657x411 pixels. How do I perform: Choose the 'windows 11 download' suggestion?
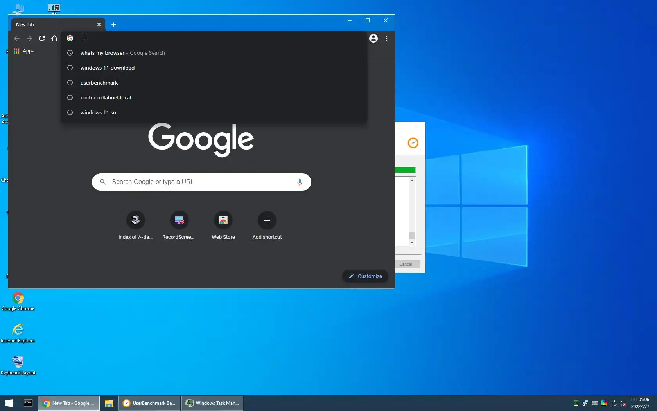click(214, 68)
